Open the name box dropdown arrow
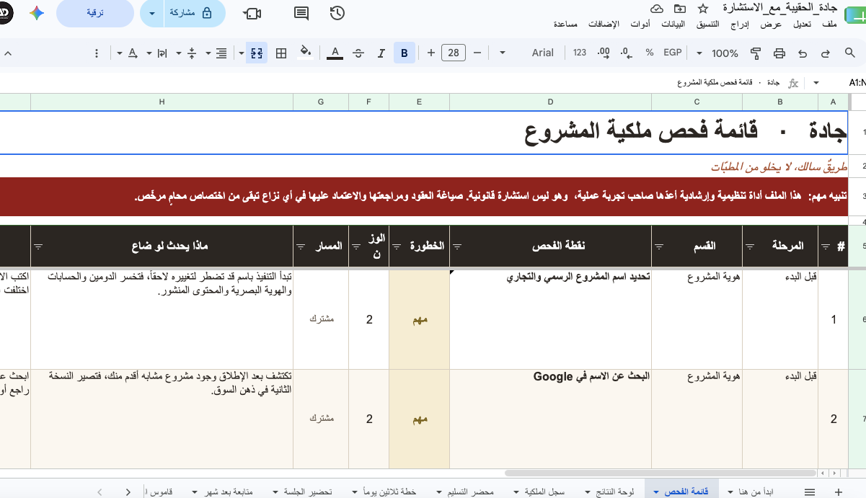 [x=816, y=83]
